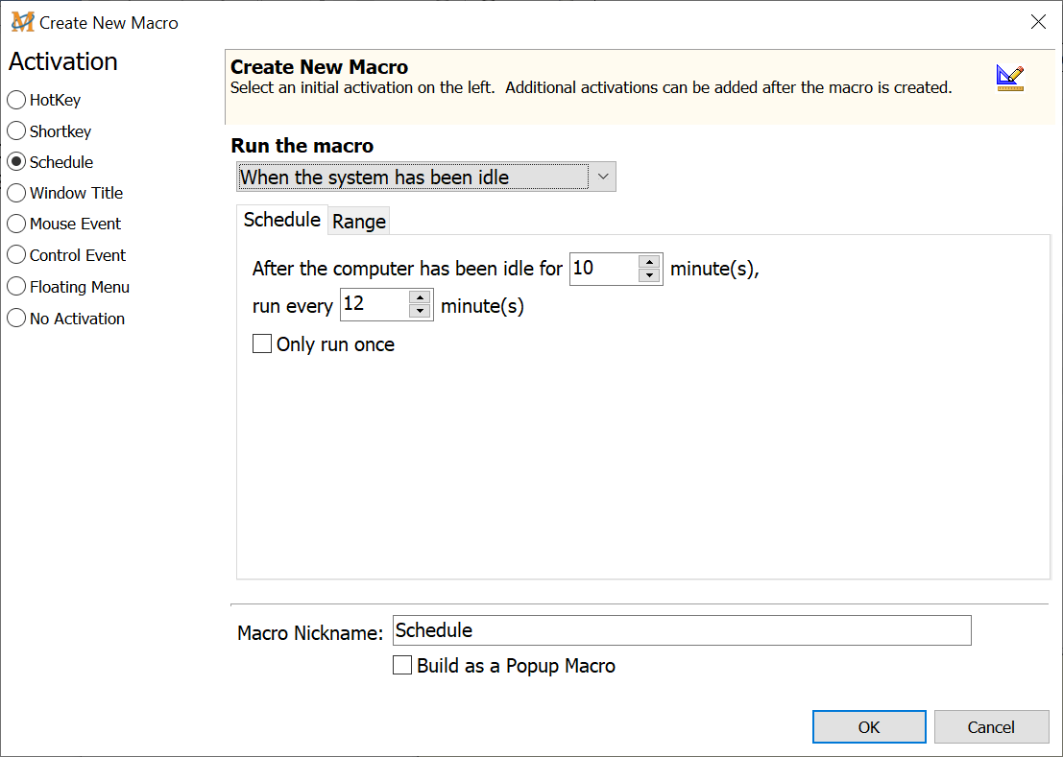This screenshot has width=1063, height=757.
Task: Decrease idle minutes with down arrow
Action: [650, 276]
